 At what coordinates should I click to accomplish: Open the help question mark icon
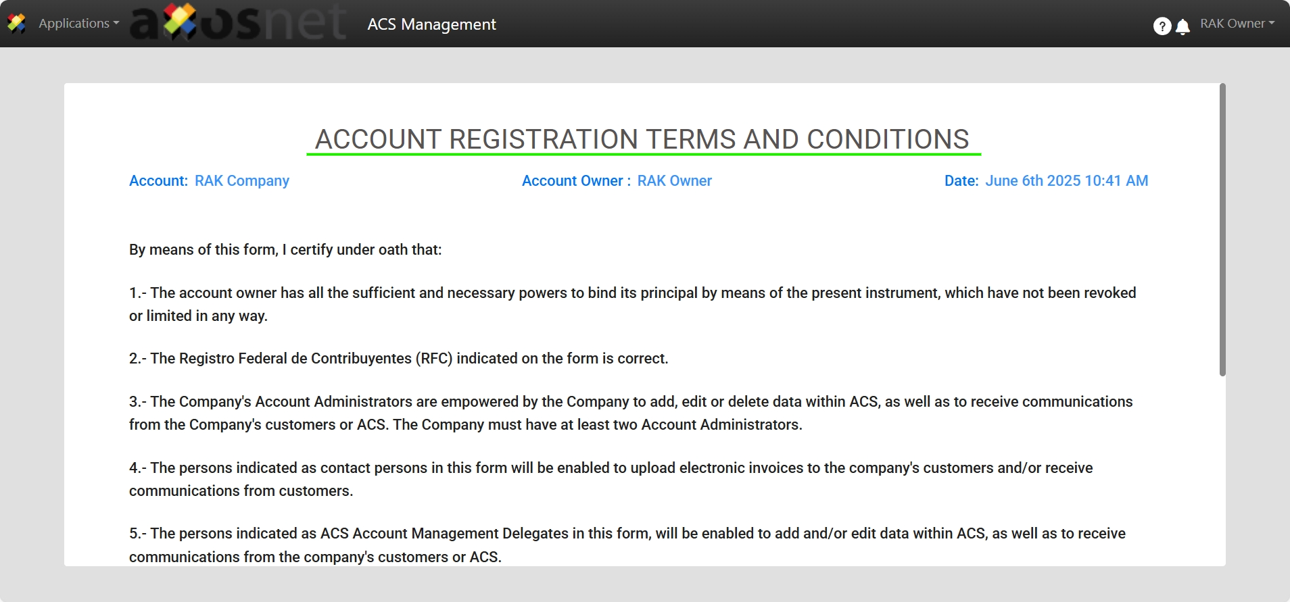1162,26
